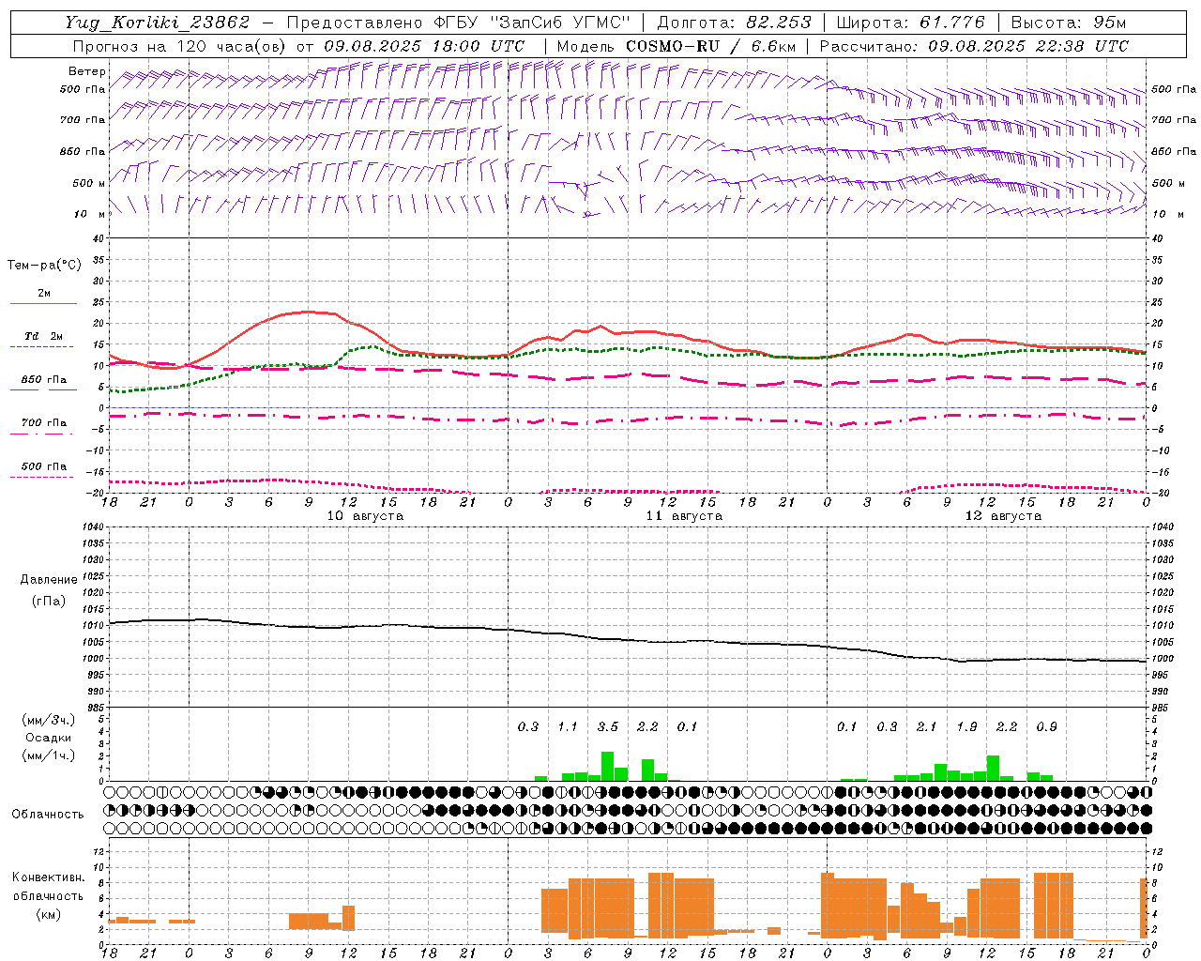Select the Долгота: 82.253 header field
This screenshot has width=1201, height=961.
735,23
